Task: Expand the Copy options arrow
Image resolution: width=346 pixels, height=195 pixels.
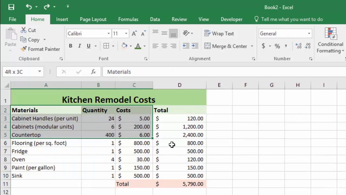Action: coord(44,40)
